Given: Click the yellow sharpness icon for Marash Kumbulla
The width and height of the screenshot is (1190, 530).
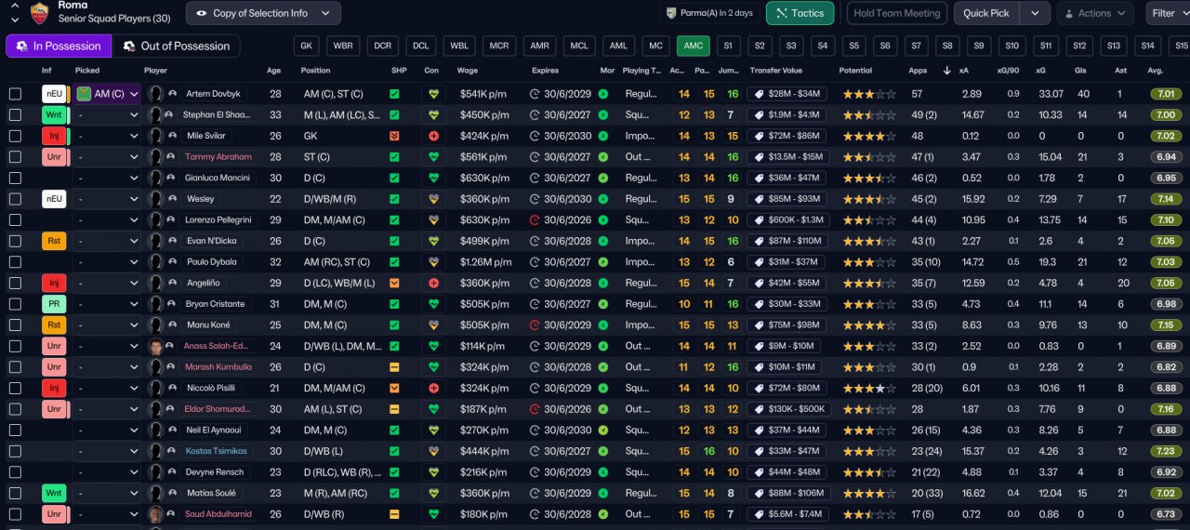Looking at the screenshot, I should [394, 367].
